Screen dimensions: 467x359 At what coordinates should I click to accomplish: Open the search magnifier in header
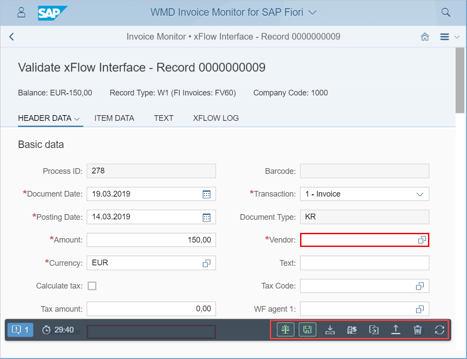[446, 12]
